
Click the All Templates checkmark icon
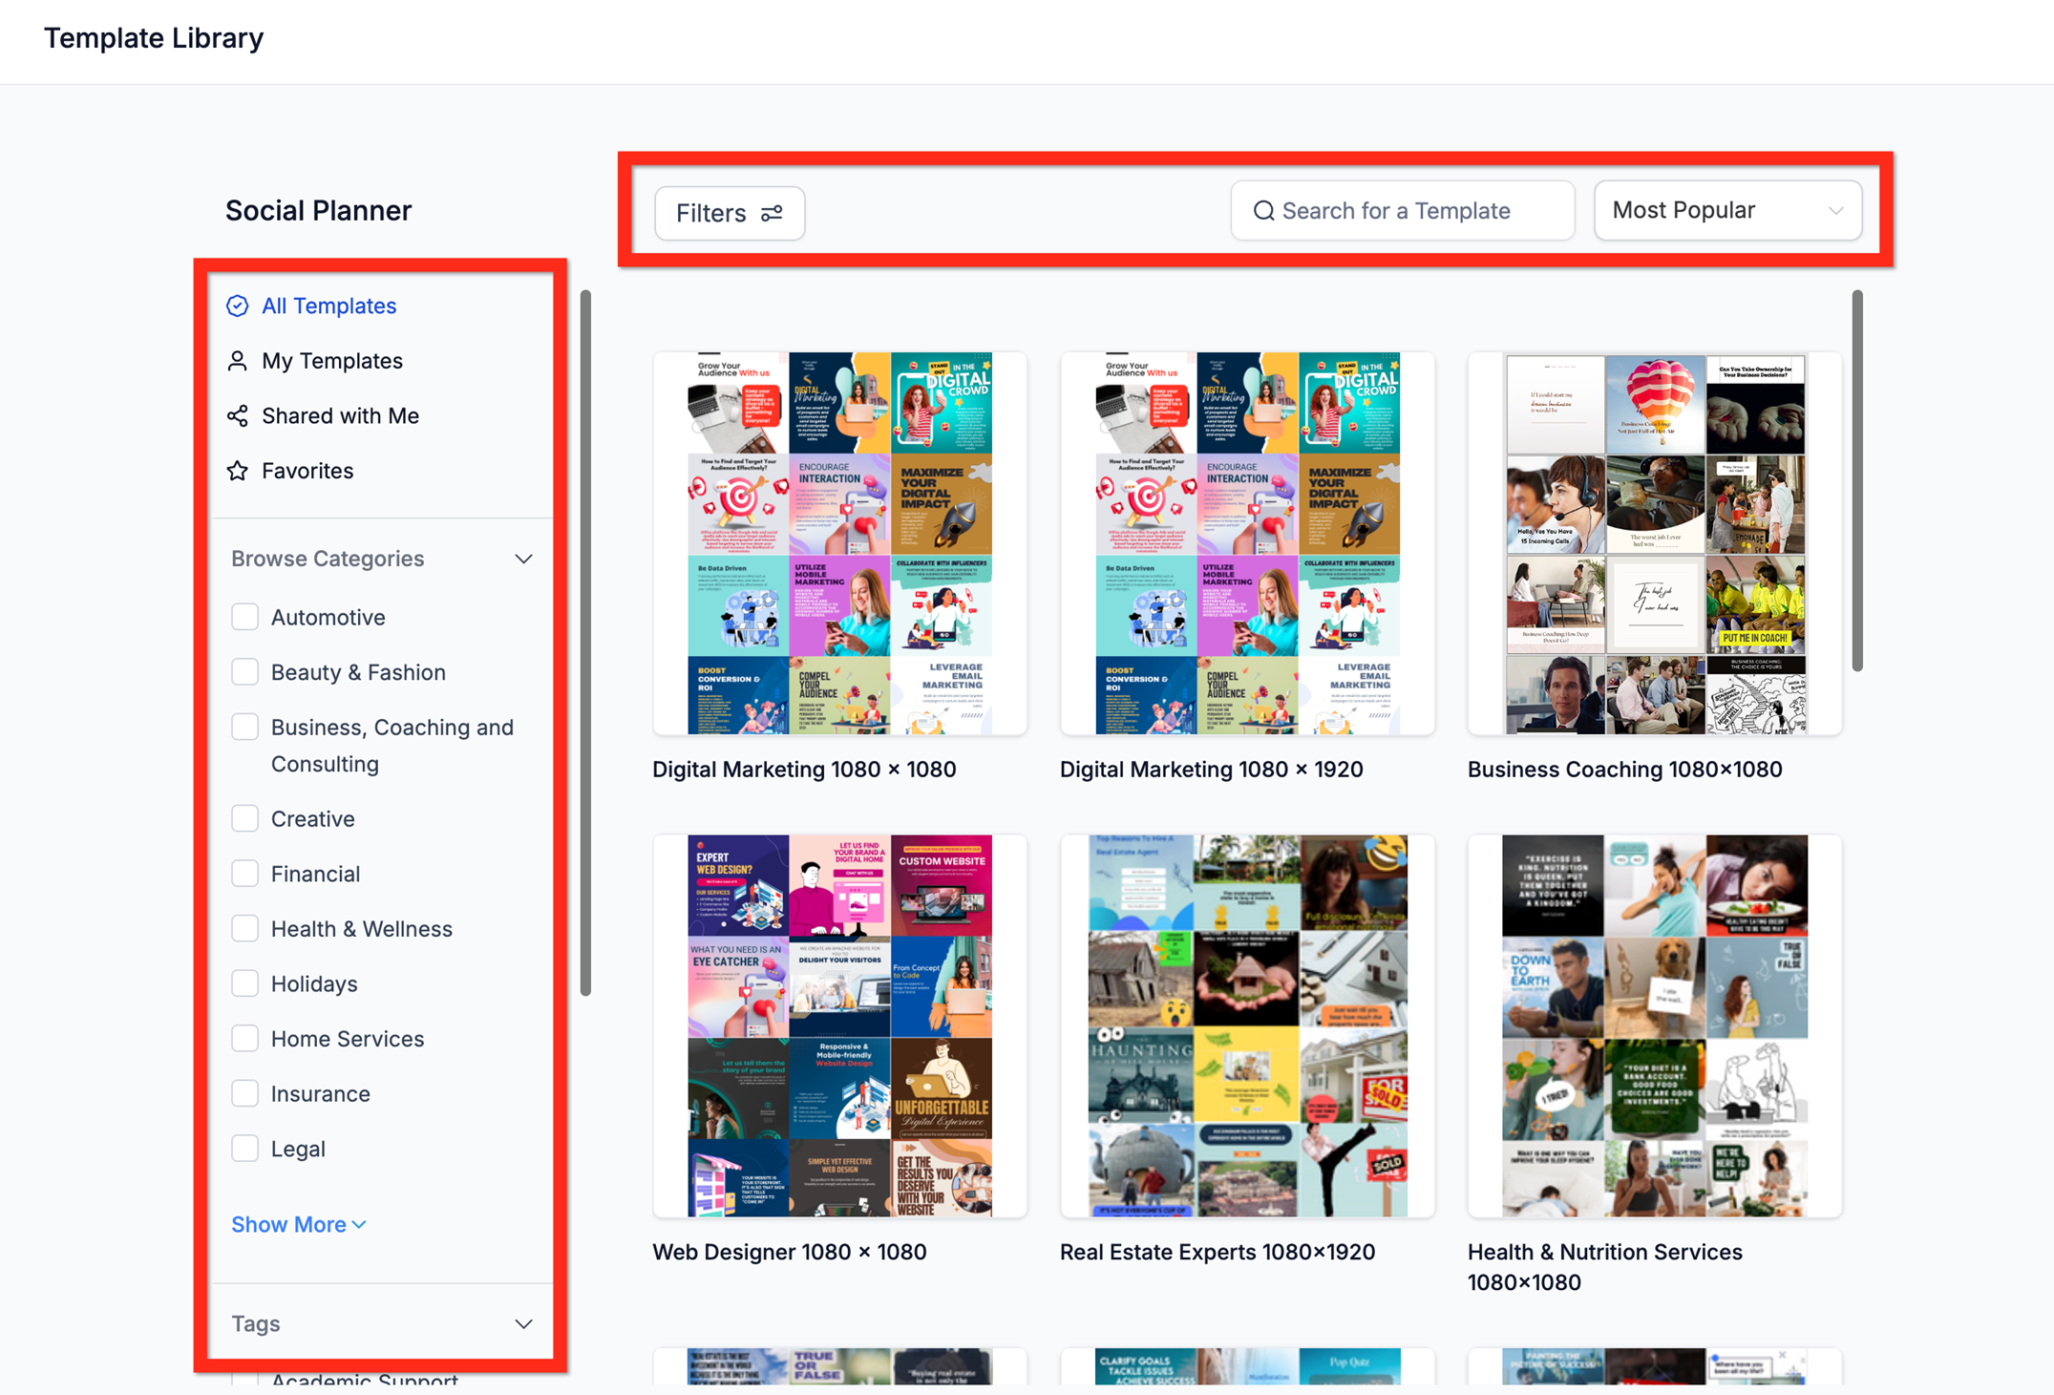click(x=237, y=306)
